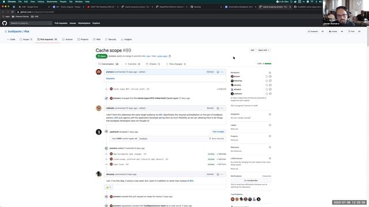The image size is (369, 207).
Task: Open Issues in GitHub header
Action: tap(73, 23)
